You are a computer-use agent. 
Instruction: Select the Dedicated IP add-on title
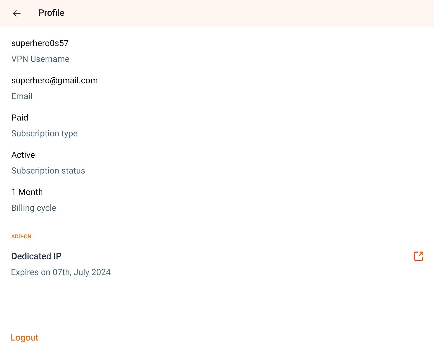click(x=36, y=256)
